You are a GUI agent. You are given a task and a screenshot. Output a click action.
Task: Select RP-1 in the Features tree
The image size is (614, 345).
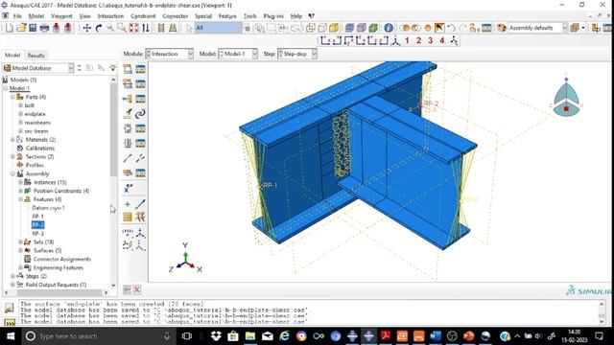coord(37,217)
